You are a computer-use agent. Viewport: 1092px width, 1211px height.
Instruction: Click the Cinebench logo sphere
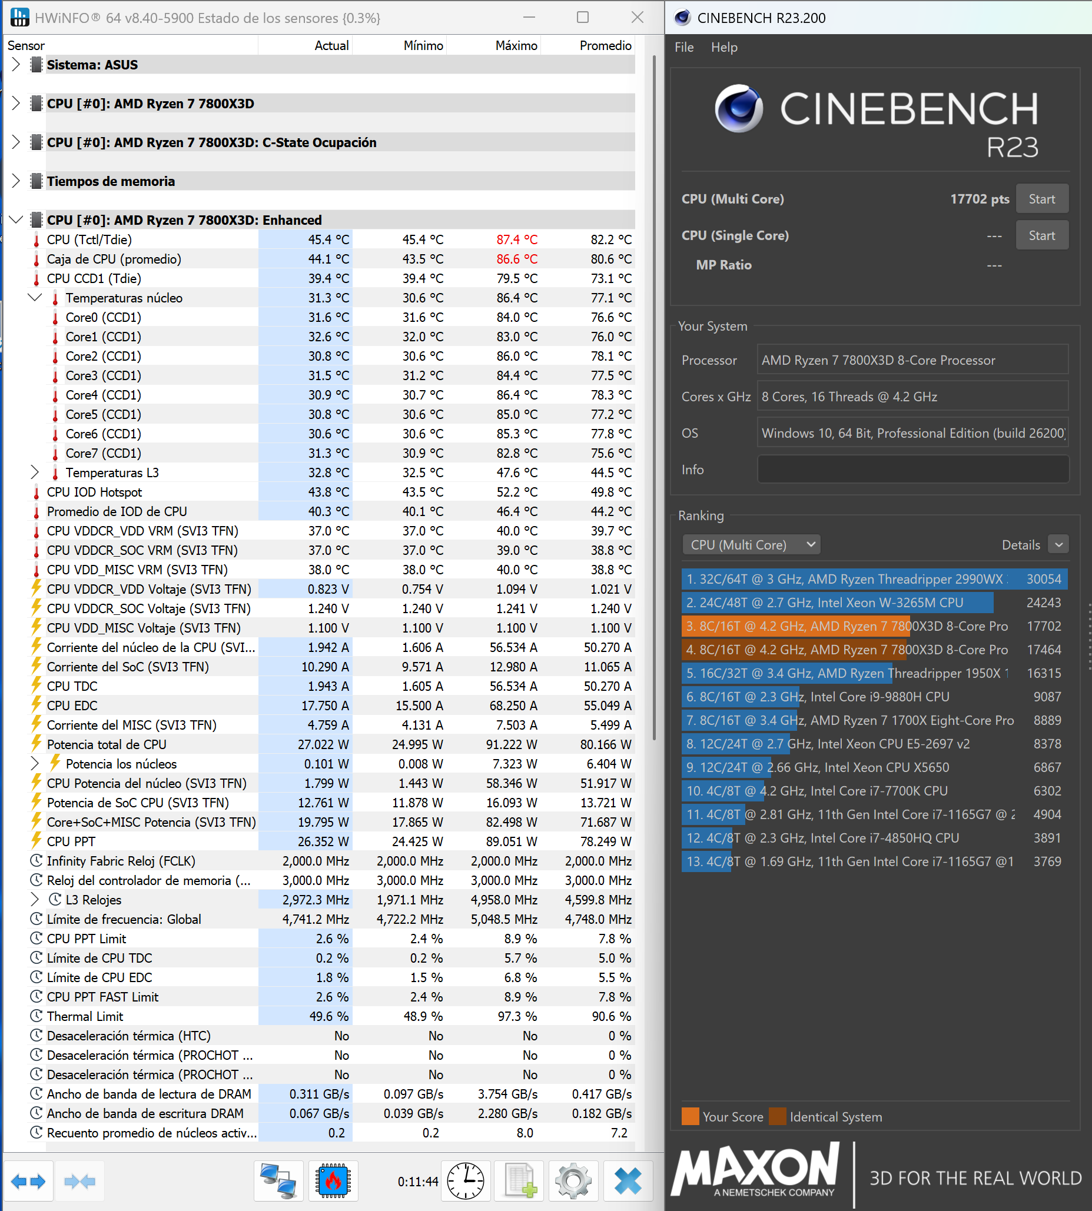pyautogui.click(x=739, y=108)
